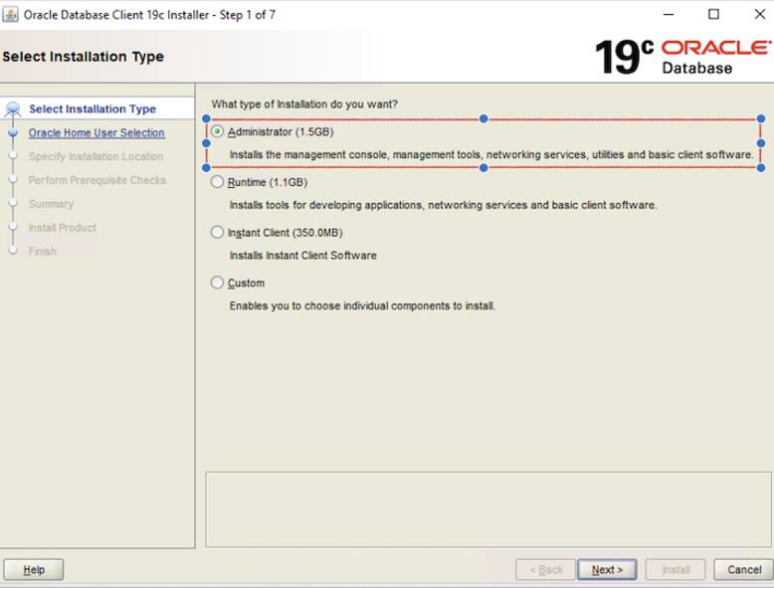Click the Specify Installation Location step
This screenshot has width=774, height=589.
point(96,156)
